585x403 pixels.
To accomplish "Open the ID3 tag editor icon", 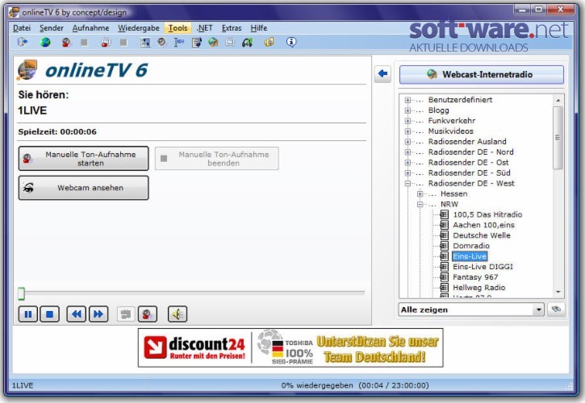I will [x=179, y=42].
